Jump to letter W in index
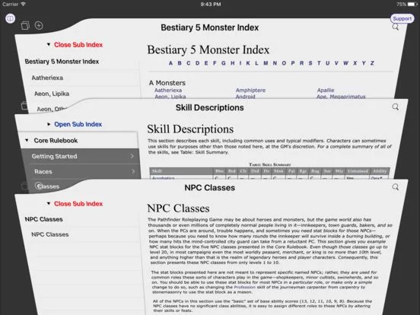Viewport: 420px width, 315px height. tap(345, 63)
